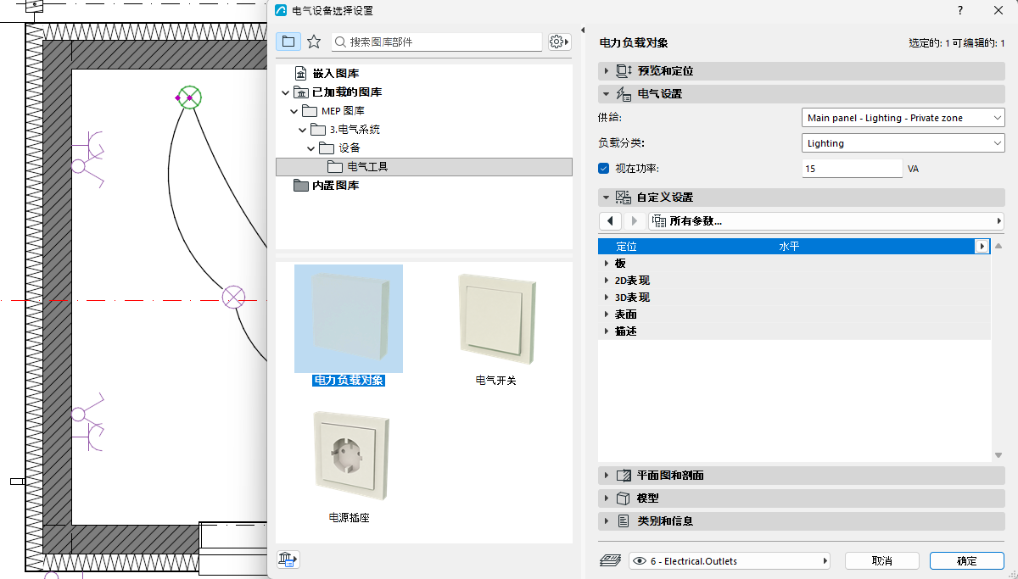Image resolution: width=1018 pixels, height=579 pixels.
Task: Expand the 板 parameter group
Action: (x=607, y=264)
